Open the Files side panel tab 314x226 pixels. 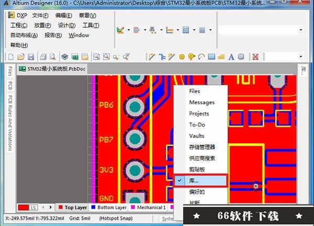pos(10,71)
